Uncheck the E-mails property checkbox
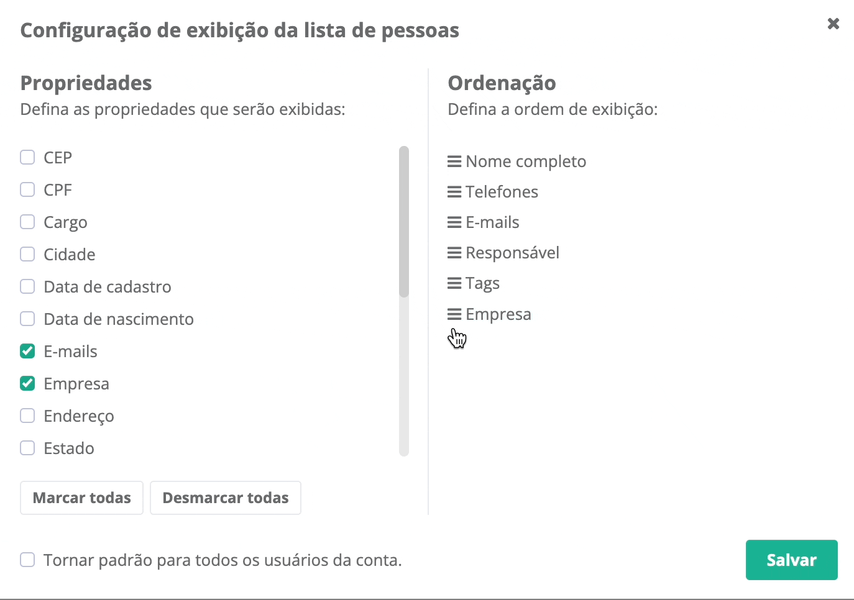The height and width of the screenshot is (600, 854). click(27, 351)
